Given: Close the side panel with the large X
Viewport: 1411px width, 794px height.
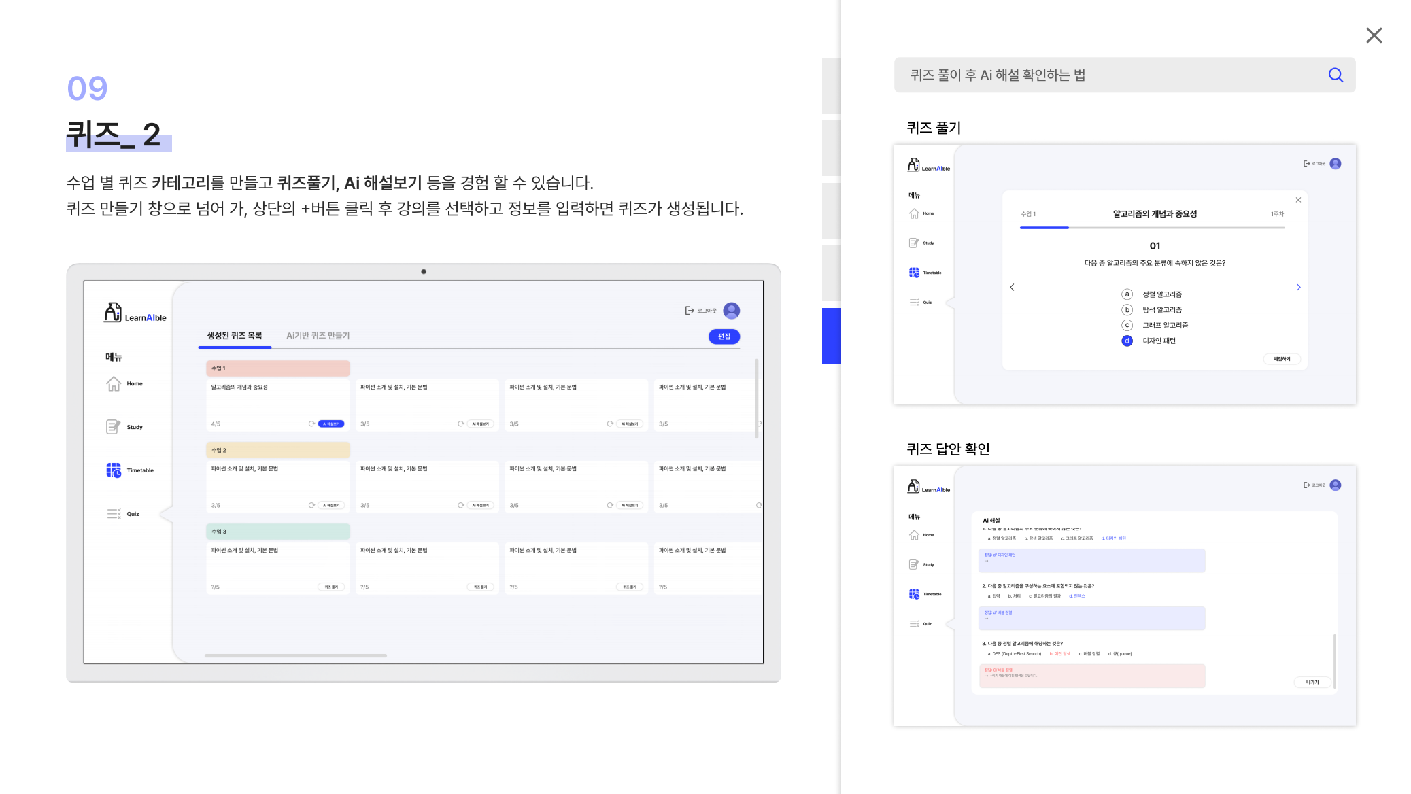Looking at the screenshot, I should (x=1374, y=35).
